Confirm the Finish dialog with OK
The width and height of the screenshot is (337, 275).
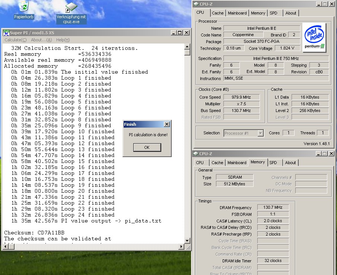(x=147, y=147)
